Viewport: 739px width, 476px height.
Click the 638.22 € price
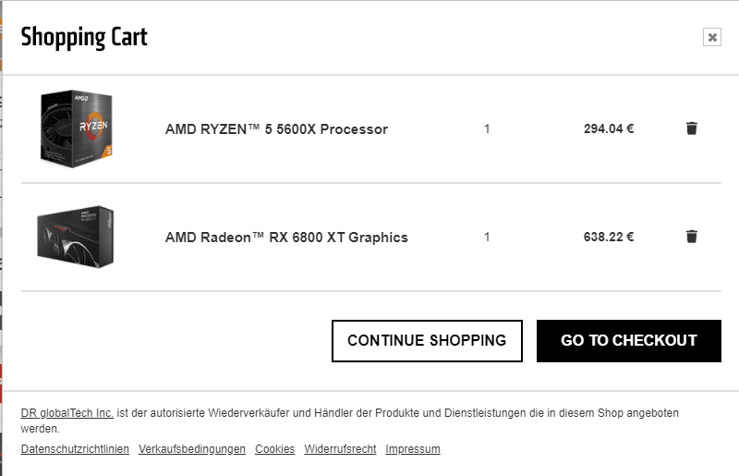pyautogui.click(x=609, y=237)
